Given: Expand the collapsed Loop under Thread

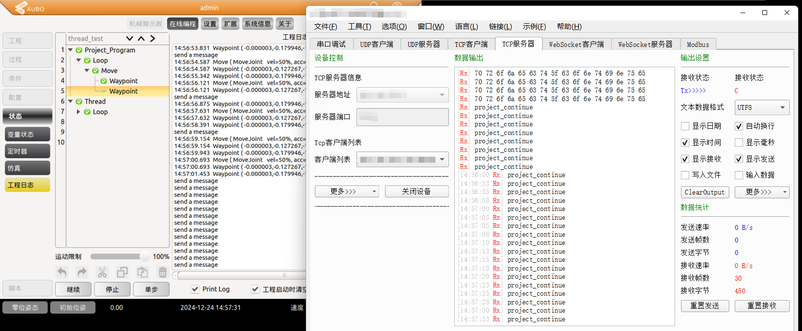Looking at the screenshot, I should [x=78, y=112].
